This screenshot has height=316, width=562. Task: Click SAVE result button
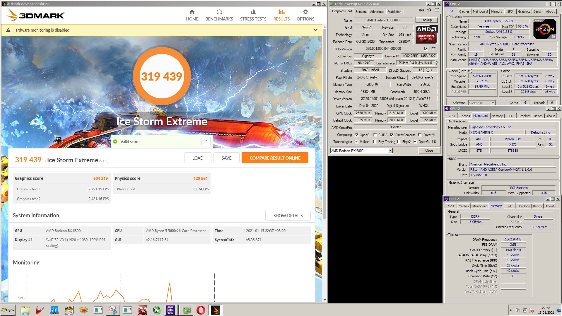pos(226,158)
